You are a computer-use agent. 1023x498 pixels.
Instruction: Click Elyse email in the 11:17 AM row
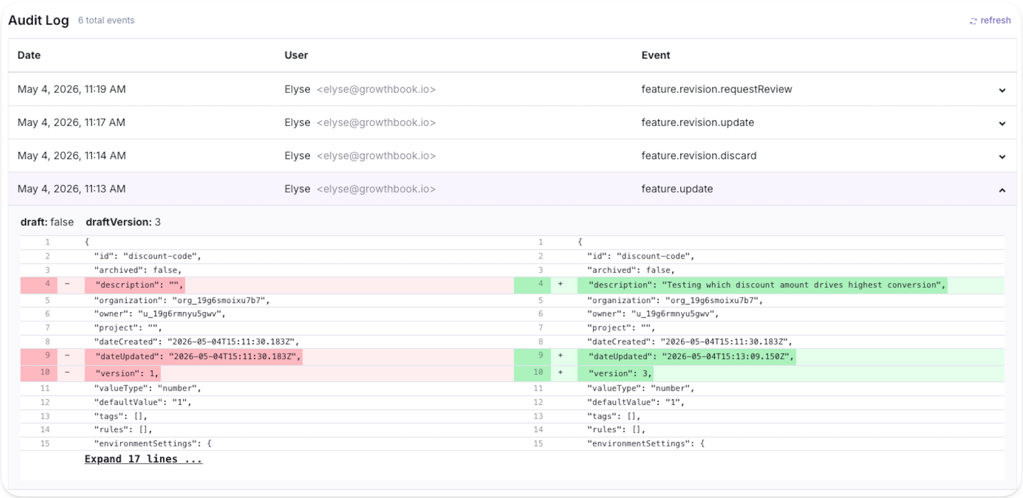point(376,123)
